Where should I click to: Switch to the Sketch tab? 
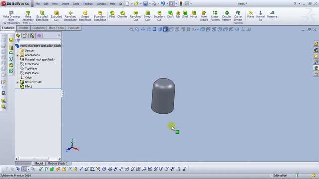23,28
